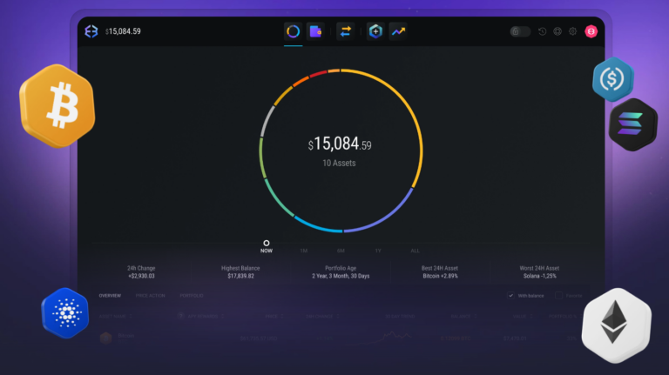669x375 pixels.
Task: Click the 24h Change +$2,930.03 stat
Action: [x=141, y=271]
